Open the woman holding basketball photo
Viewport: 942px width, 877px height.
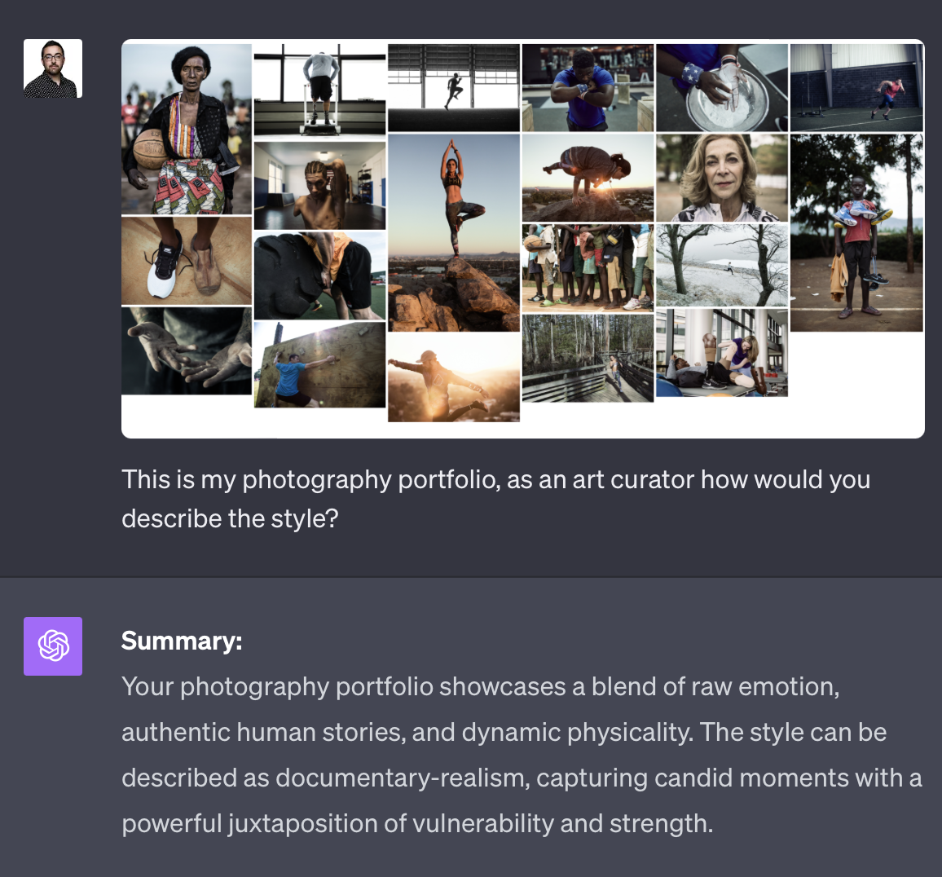pos(187,129)
